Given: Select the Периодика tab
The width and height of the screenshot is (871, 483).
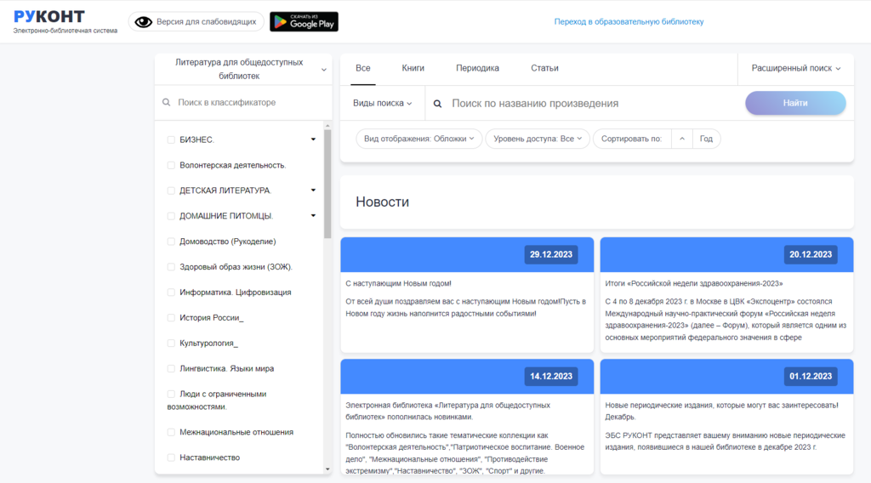Looking at the screenshot, I should point(477,68).
